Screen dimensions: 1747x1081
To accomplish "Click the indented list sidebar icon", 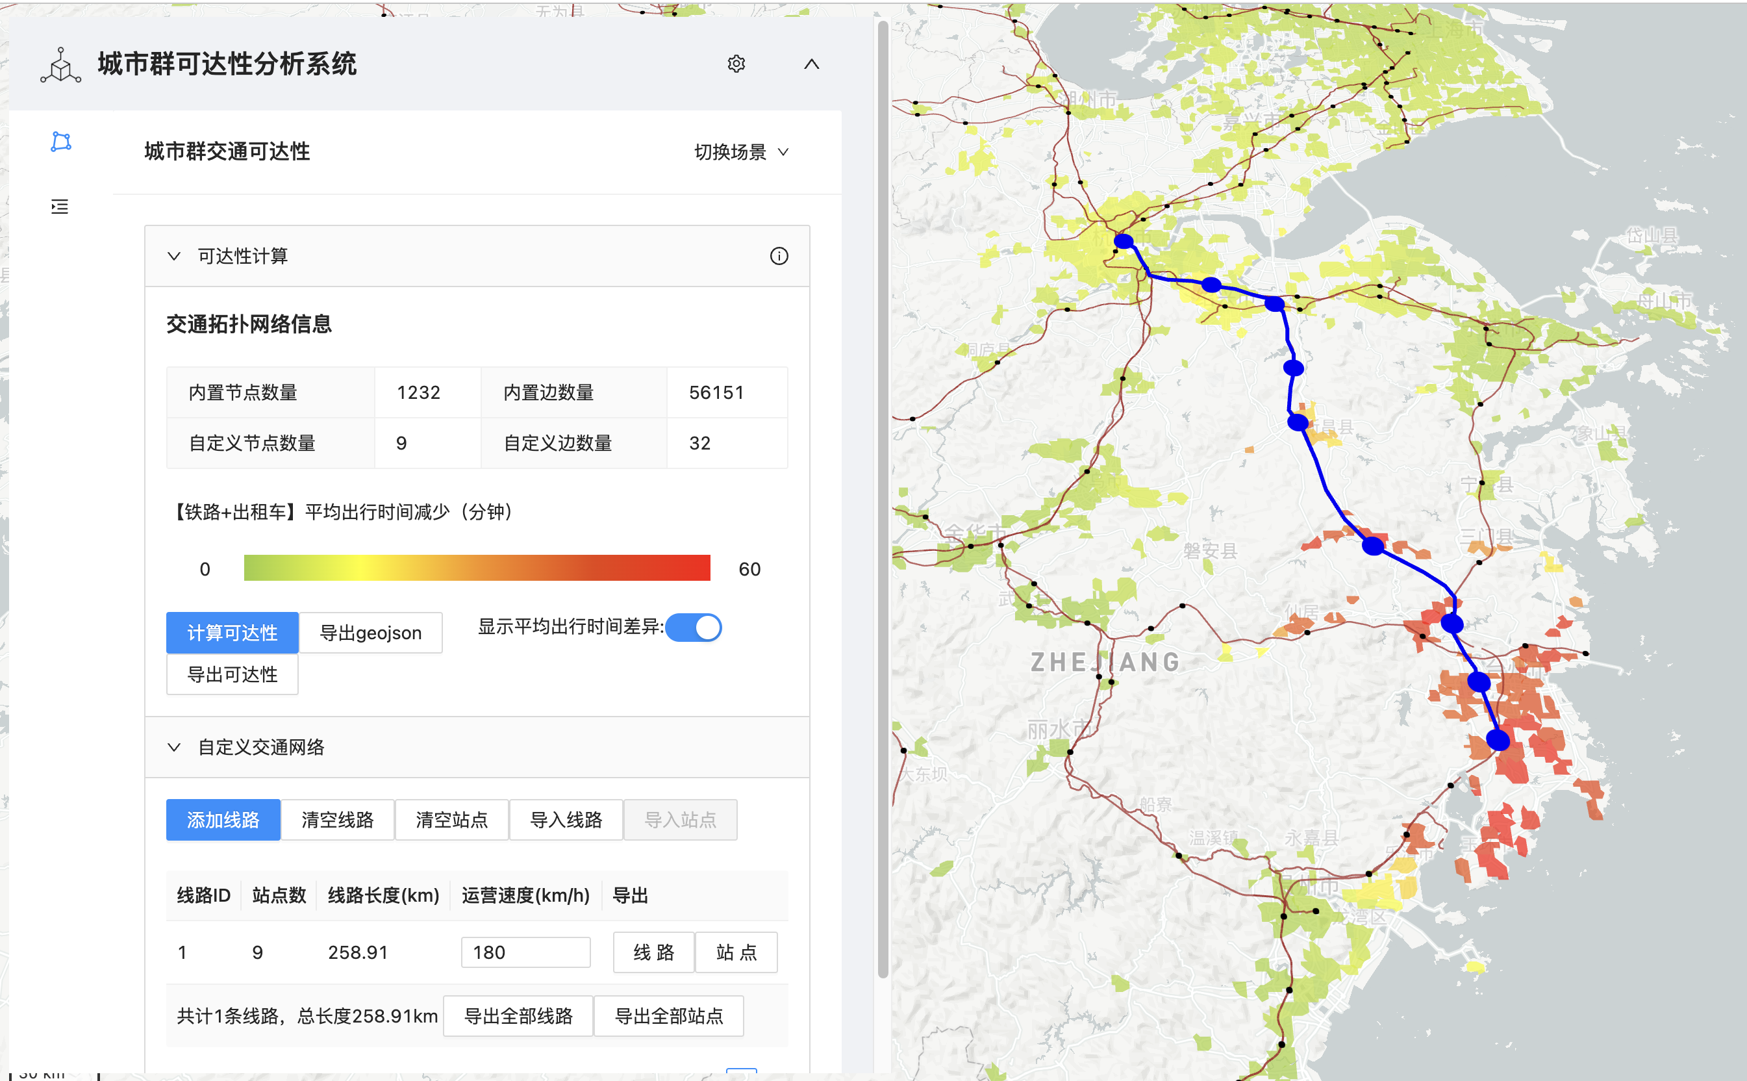I will point(60,207).
